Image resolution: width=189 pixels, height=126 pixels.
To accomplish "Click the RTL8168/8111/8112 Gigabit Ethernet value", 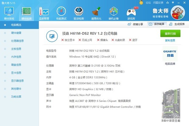I will pos(105,107).
